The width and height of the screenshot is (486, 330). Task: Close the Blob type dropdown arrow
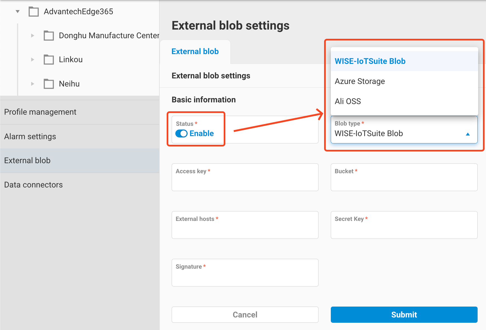[468, 134]
